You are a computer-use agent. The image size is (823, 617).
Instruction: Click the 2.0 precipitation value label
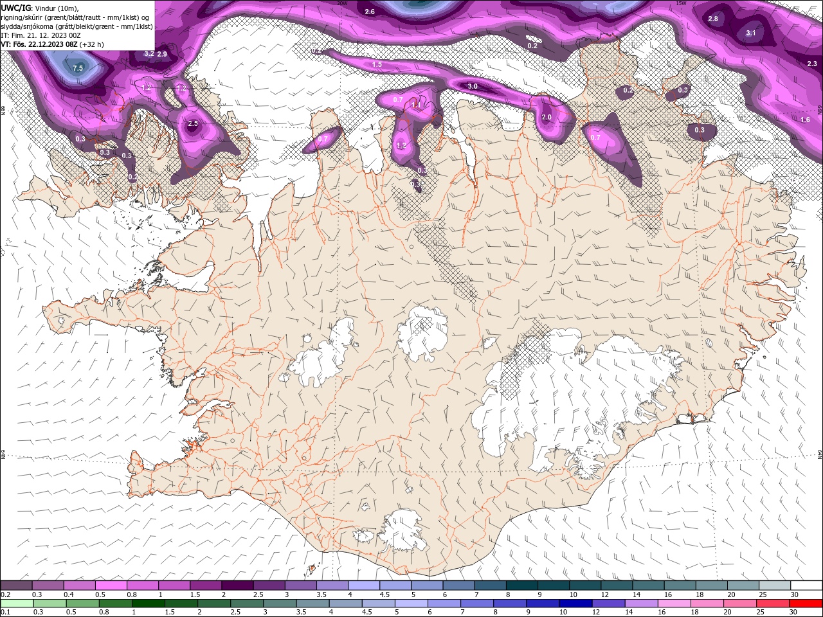click(x=547, y=118)
